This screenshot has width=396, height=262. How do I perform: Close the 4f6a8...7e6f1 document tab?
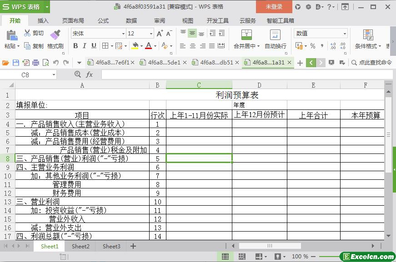pyautogui.click(x=133, y=62)
